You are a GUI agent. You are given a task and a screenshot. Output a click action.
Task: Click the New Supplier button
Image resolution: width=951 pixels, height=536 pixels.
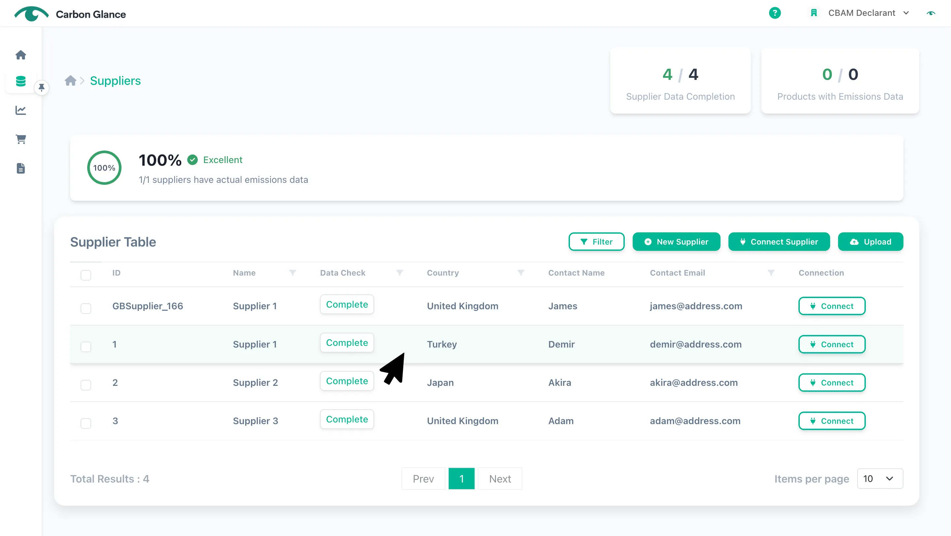pyautogui.click(x=676, y=242)
